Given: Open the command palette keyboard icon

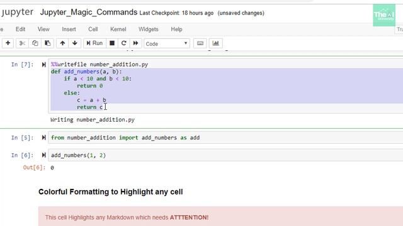Looking at the screenshot, I should pos(200,43).
